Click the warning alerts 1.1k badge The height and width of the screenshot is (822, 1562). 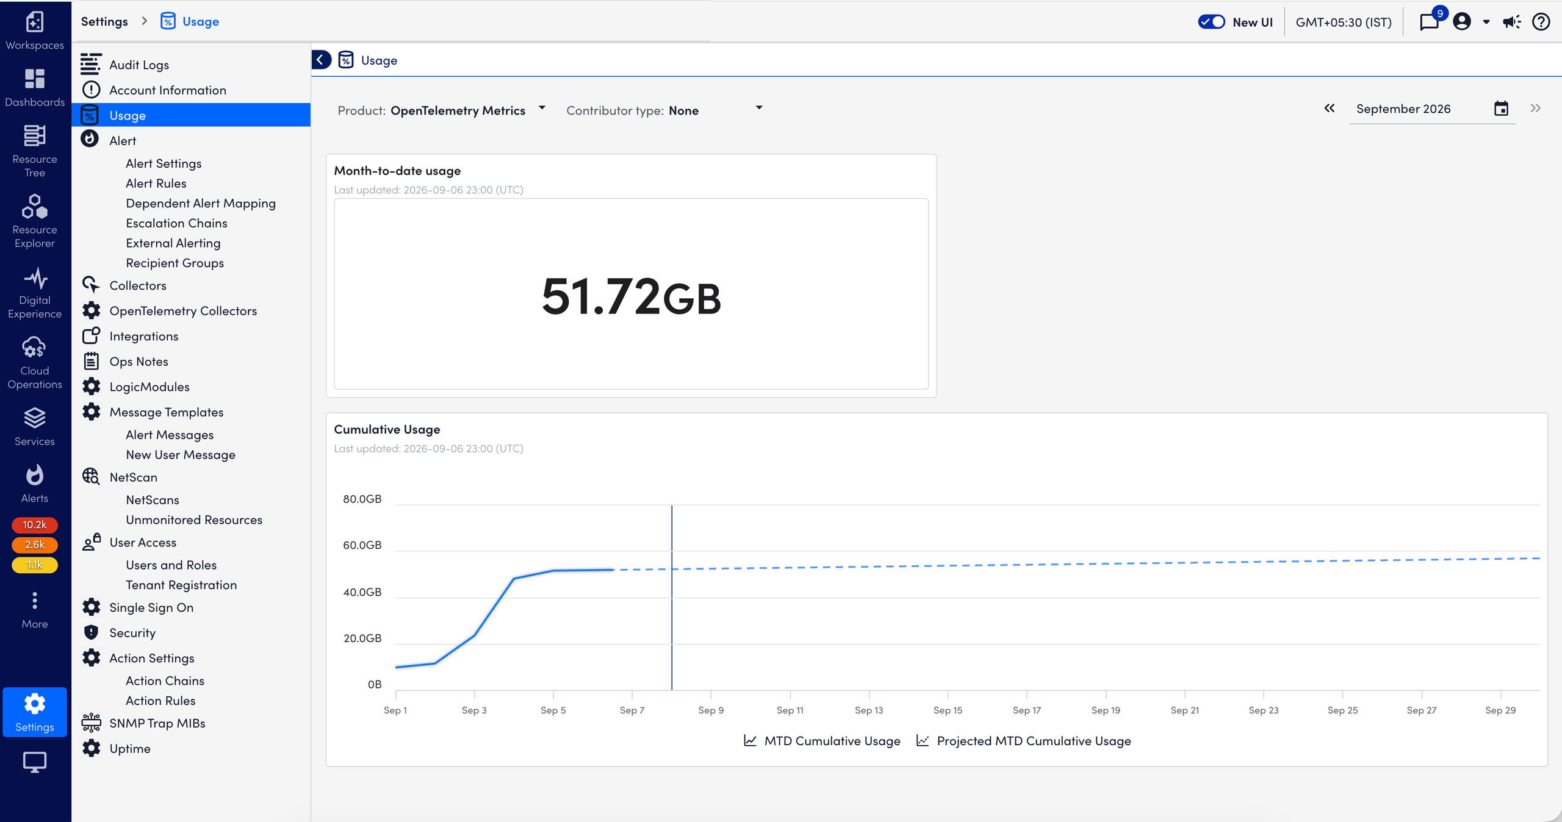click(35, 565)
